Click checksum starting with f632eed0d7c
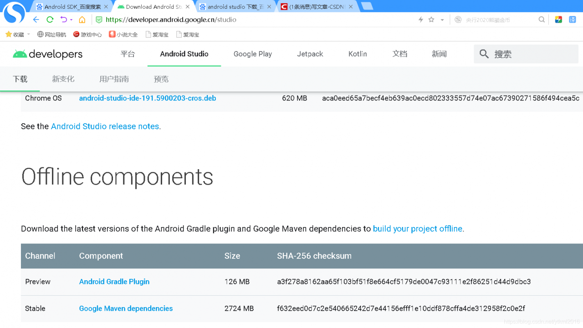This screenshot has height=328, width=583. point(401,308)
